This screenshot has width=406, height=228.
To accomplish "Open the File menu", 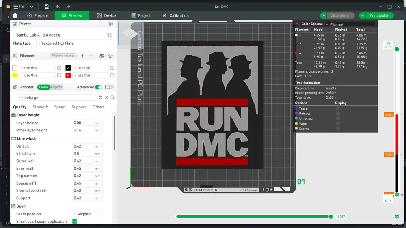I will (19, 6).
